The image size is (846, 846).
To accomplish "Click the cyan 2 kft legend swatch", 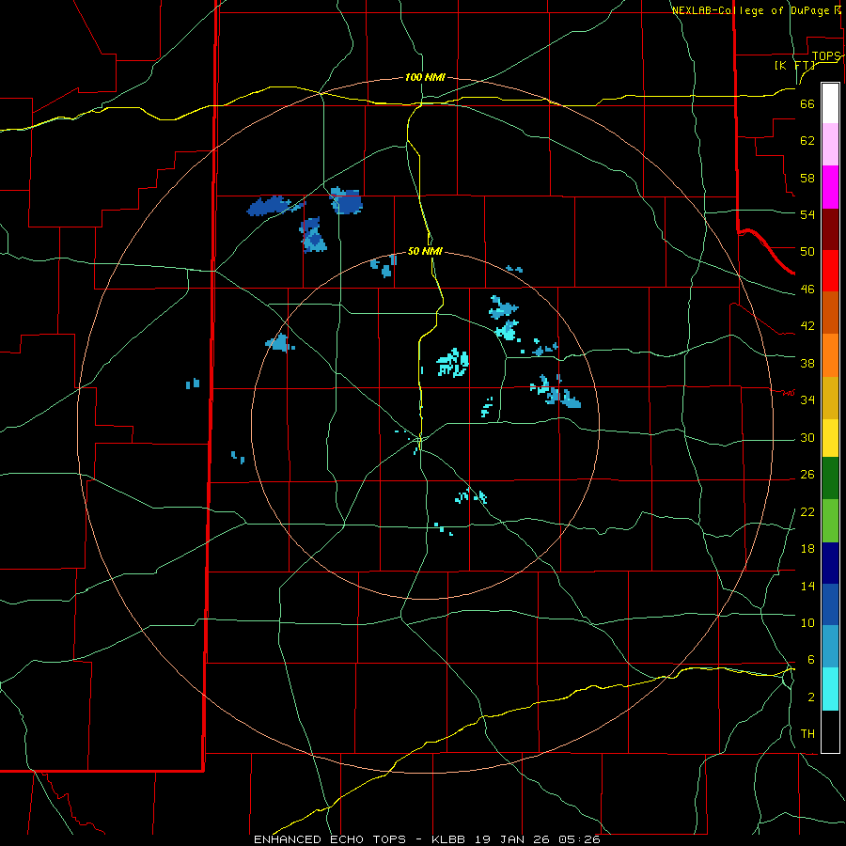I will [830, 689].
